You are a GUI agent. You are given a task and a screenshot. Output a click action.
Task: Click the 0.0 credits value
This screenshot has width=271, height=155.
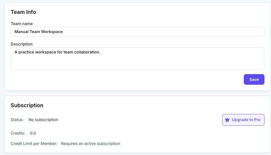point(33,133)
